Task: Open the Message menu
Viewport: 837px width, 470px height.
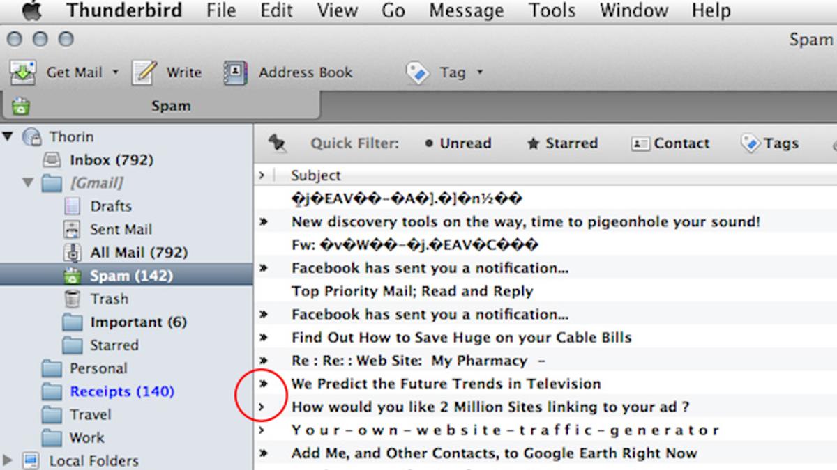Action: point(466,10)
